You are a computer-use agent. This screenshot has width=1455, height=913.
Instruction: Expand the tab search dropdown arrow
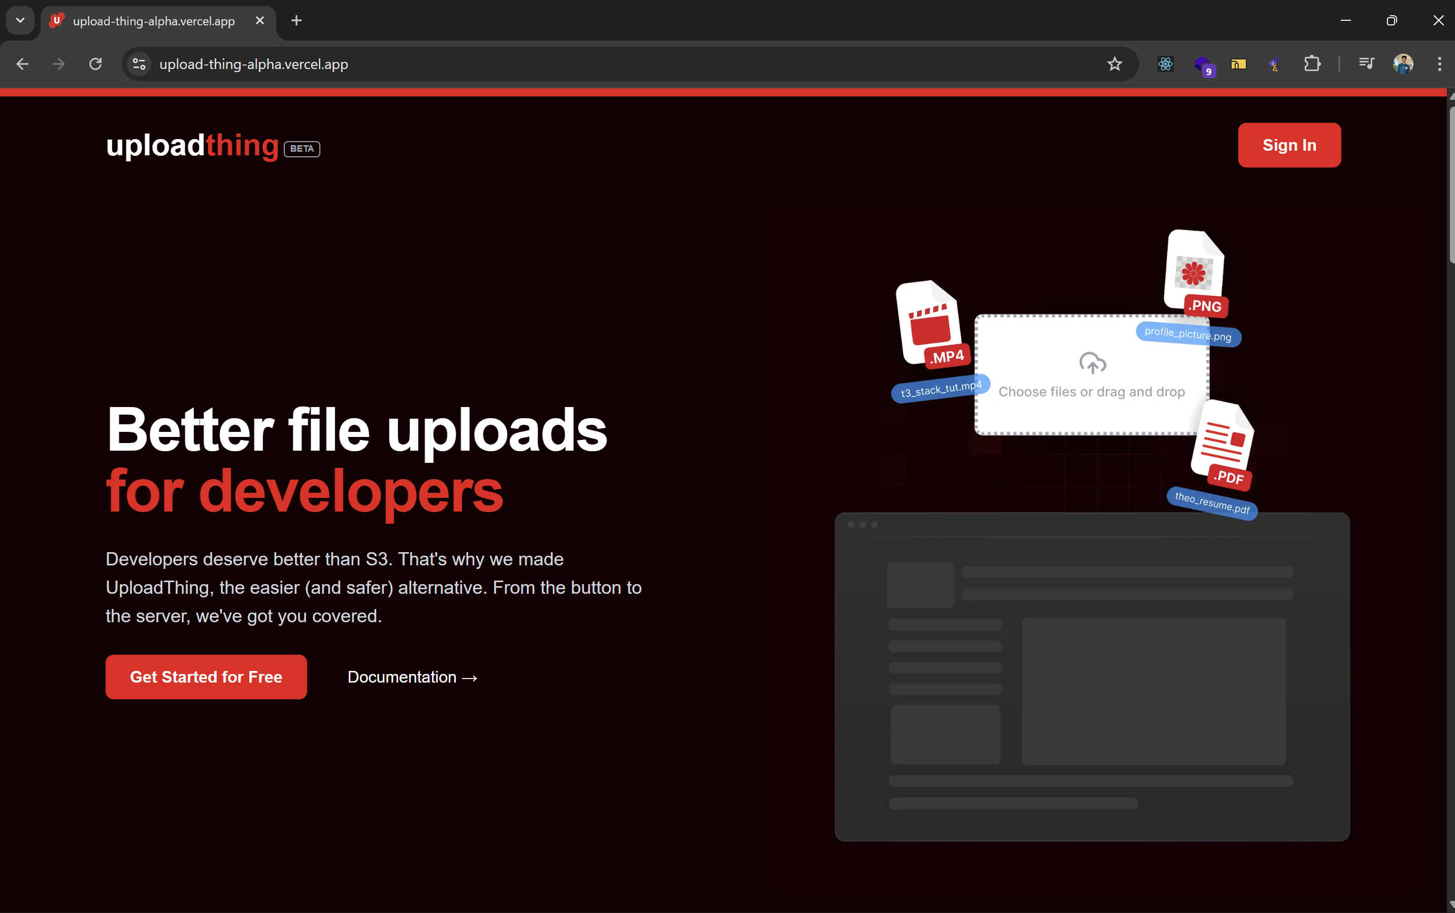pyautogui.click(x=20, y=20)
